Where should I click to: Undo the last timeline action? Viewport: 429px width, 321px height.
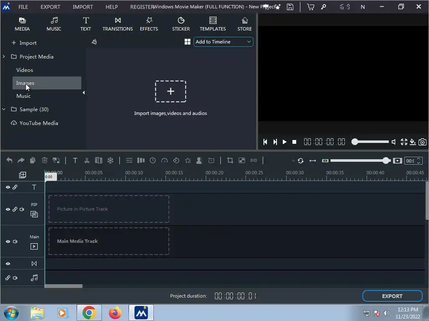(x=9, y=160)
